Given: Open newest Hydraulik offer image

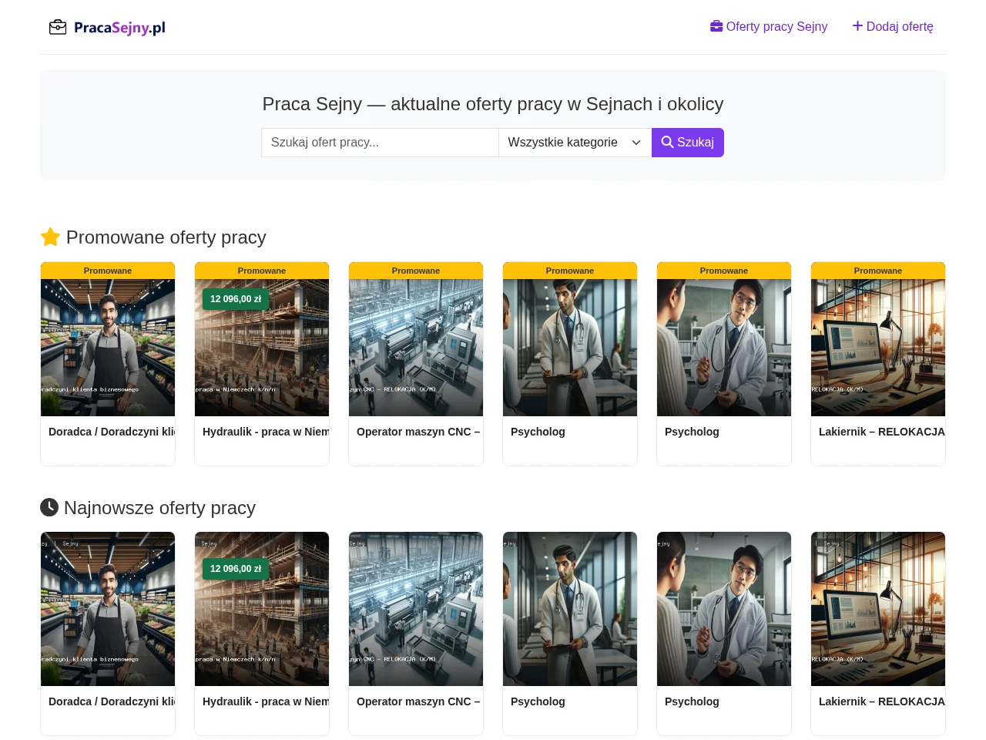Looking at the screenshot, I should (262, 609).
